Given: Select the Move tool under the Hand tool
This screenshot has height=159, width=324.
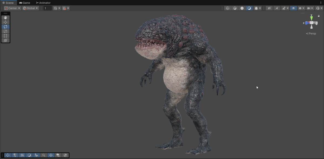Looking at the screenshot, I should (5, 22).
